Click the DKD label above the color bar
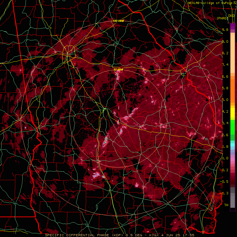 [231, 16]
